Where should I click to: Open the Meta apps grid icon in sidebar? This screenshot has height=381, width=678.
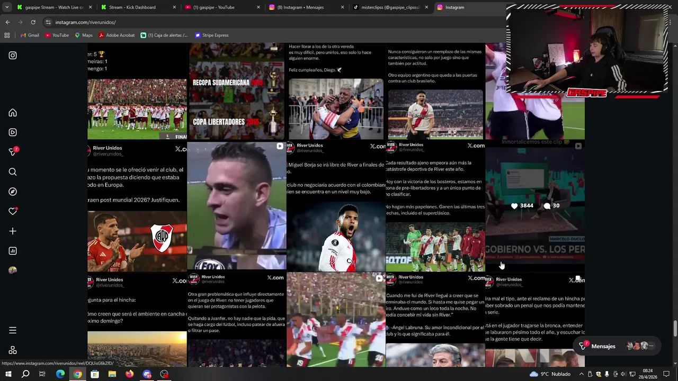tap(13, 350)
